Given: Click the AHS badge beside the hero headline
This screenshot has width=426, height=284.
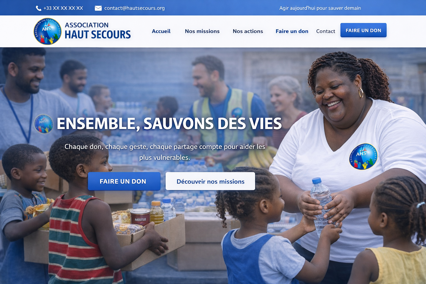Looking at the screenshot, I should 44,124.
